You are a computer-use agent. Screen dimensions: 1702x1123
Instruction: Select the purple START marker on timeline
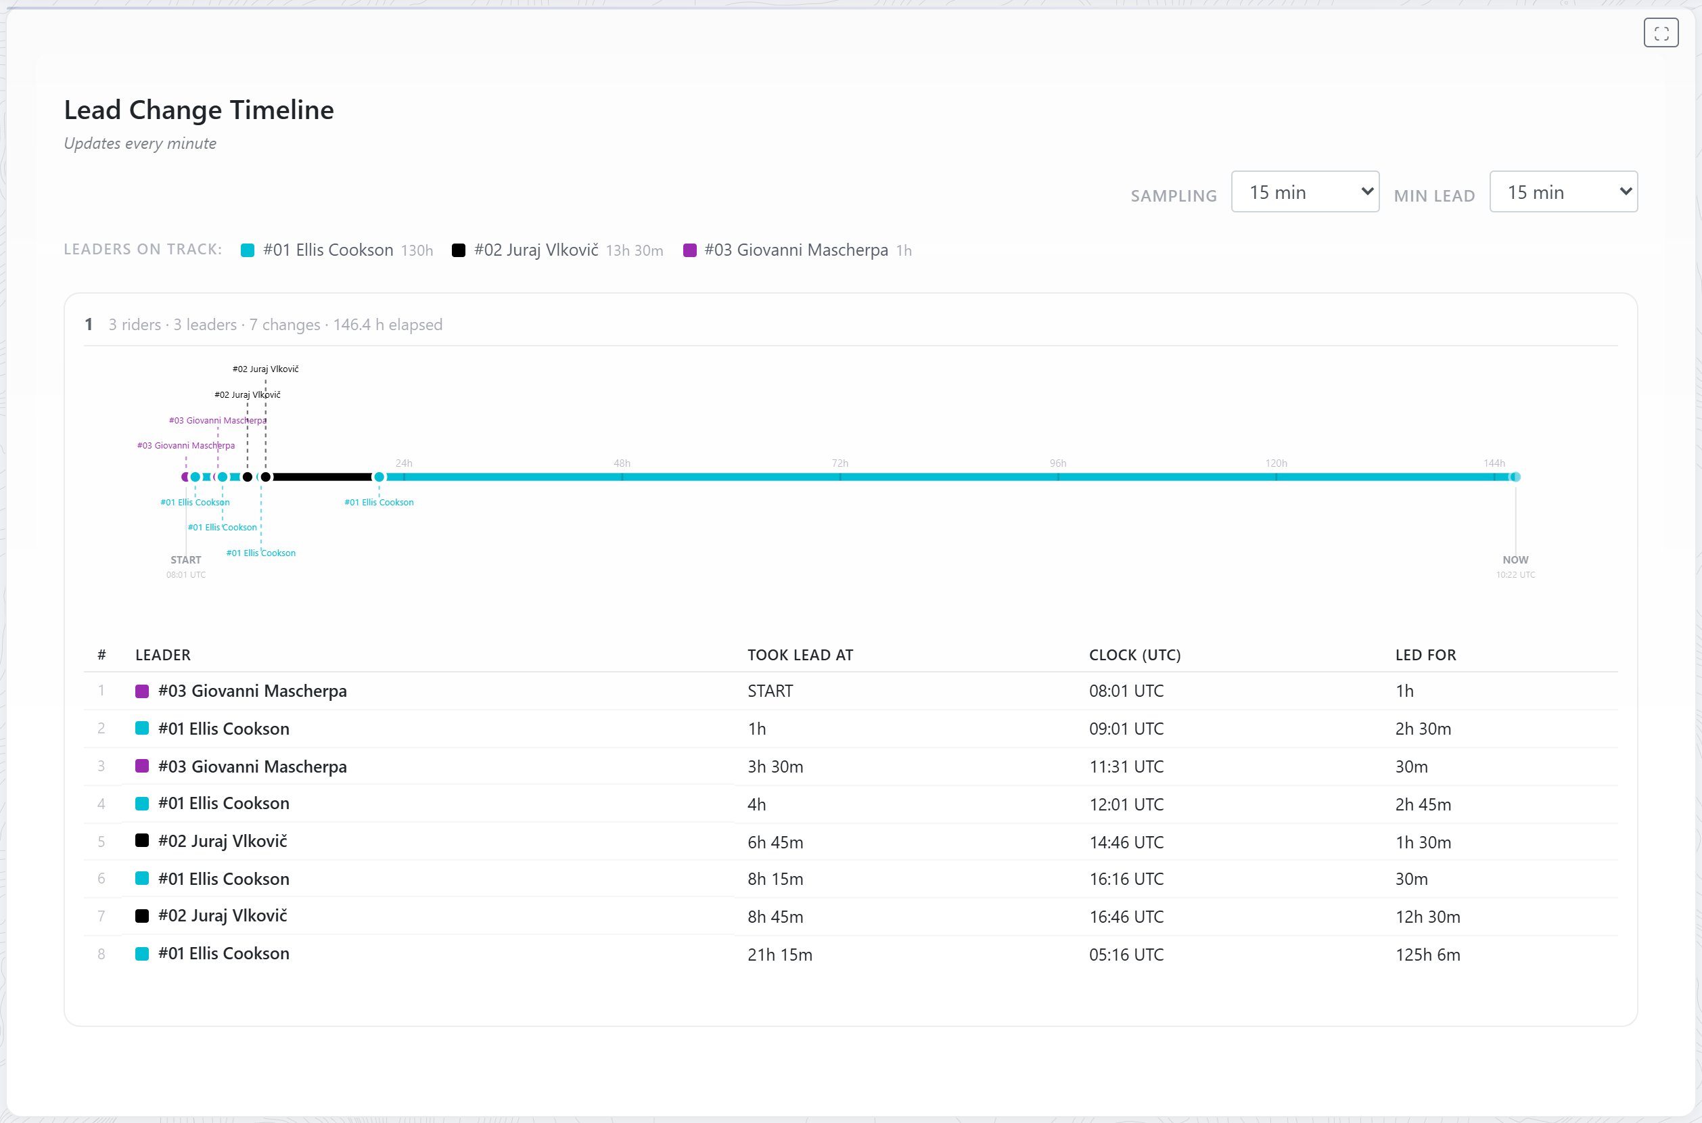[x=185, y=477]
